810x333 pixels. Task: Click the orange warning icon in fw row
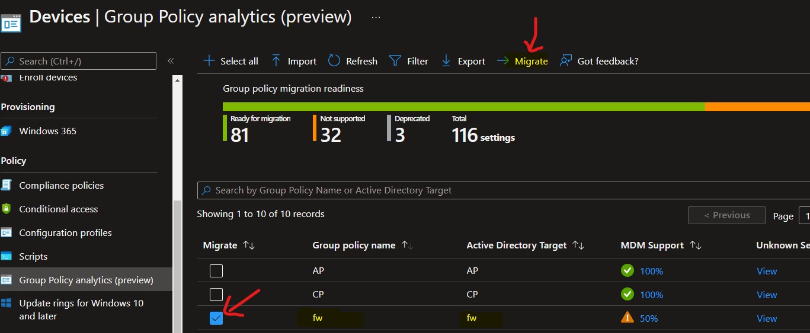627,318
